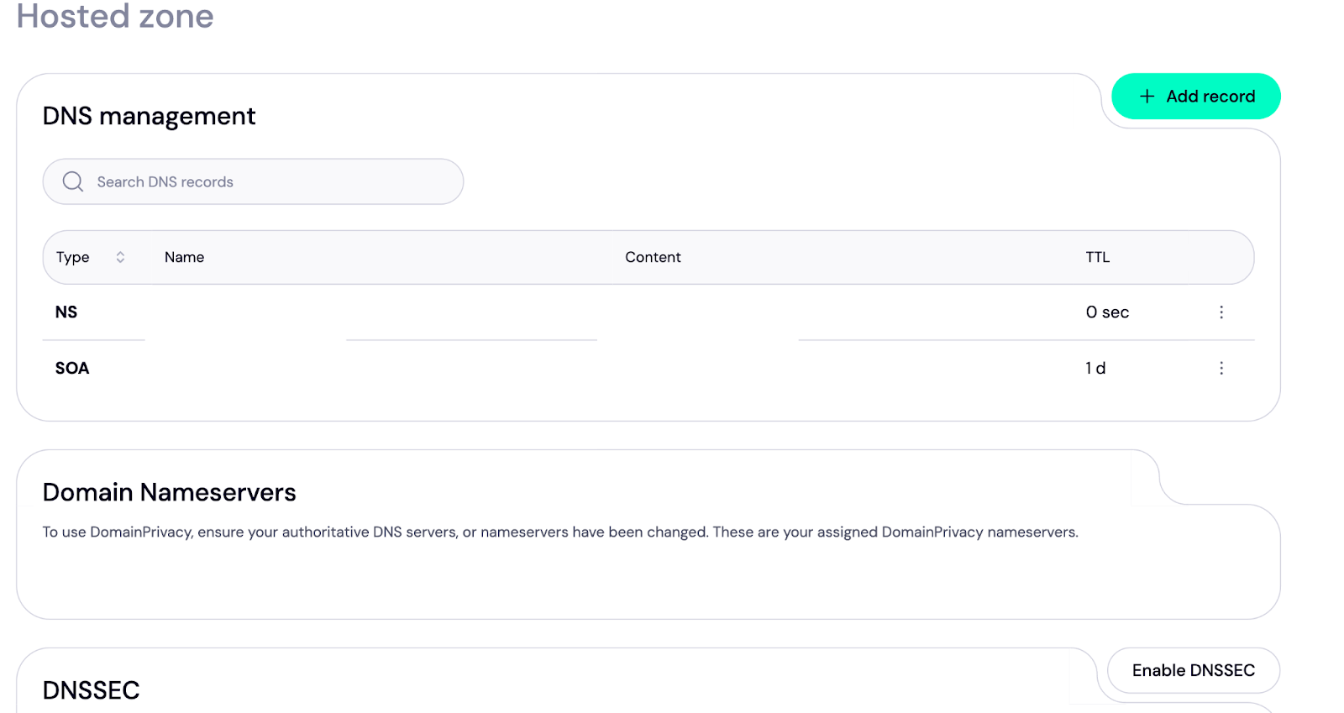Select the NS record type label

66,312
